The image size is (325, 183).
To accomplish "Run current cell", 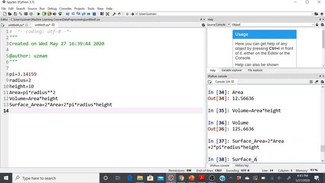I will click(x=44, y=14).
